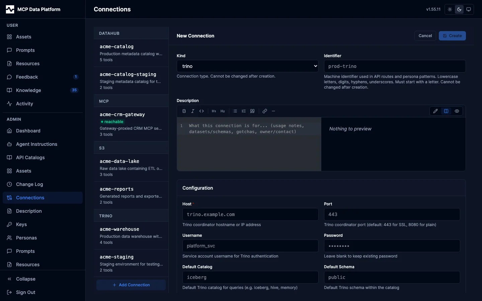The image size is (482, 301).
Task: Toggle bold formatting in description editor
Action: (x=184, y=111)
